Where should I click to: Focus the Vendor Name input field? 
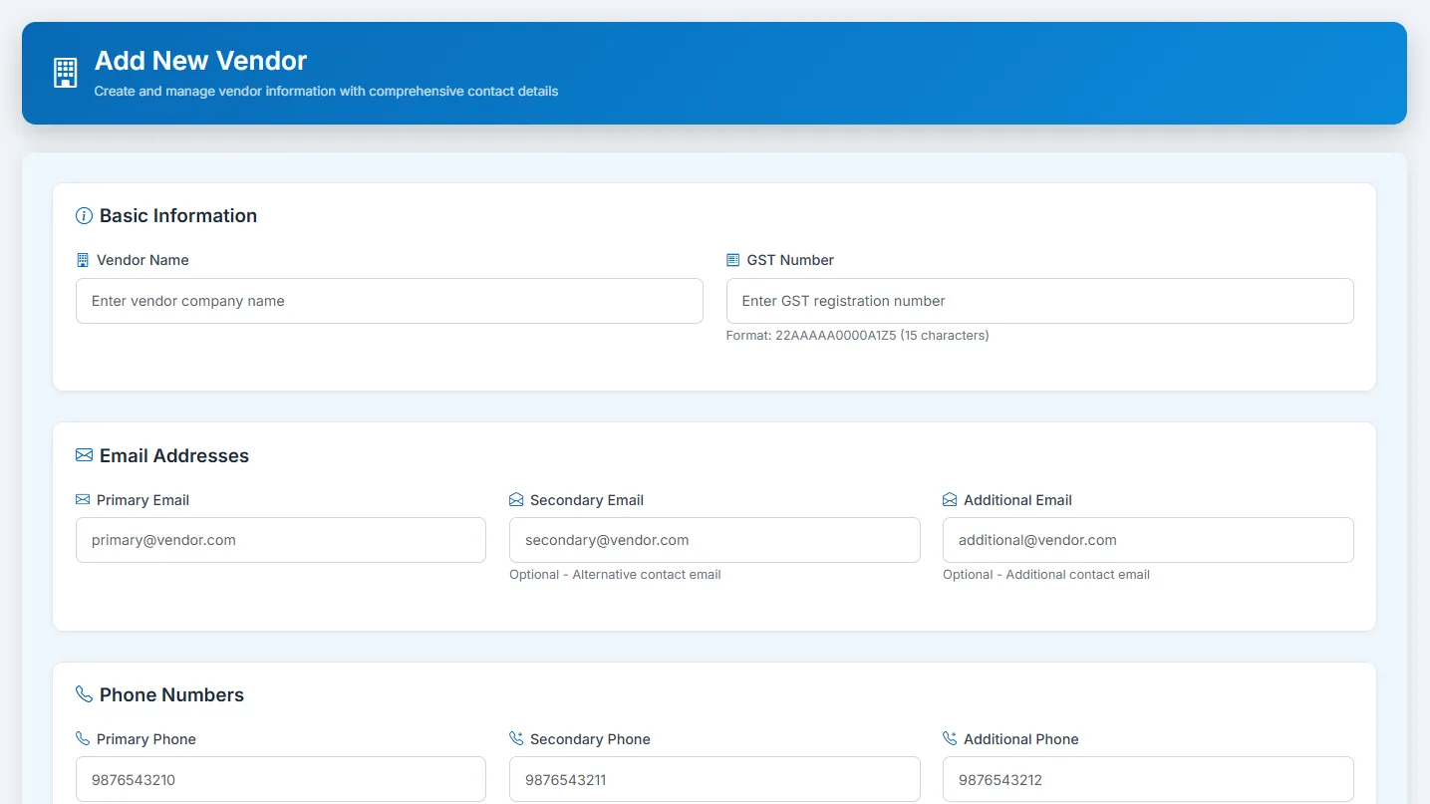[x=390, y=301]
